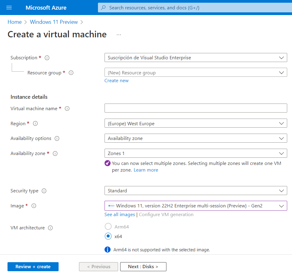Click the info icon next to VM architecture
Image resolution: width=292 pixels, height=273 pixels.
click(51, 228)
